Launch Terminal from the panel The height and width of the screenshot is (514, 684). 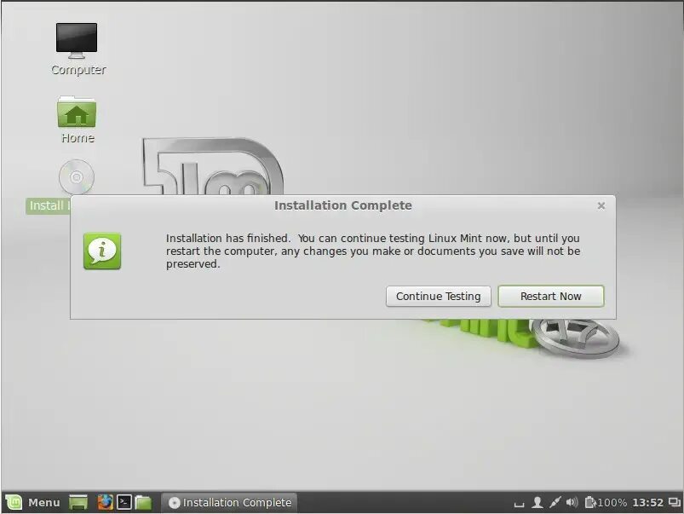tap(124, 503)
